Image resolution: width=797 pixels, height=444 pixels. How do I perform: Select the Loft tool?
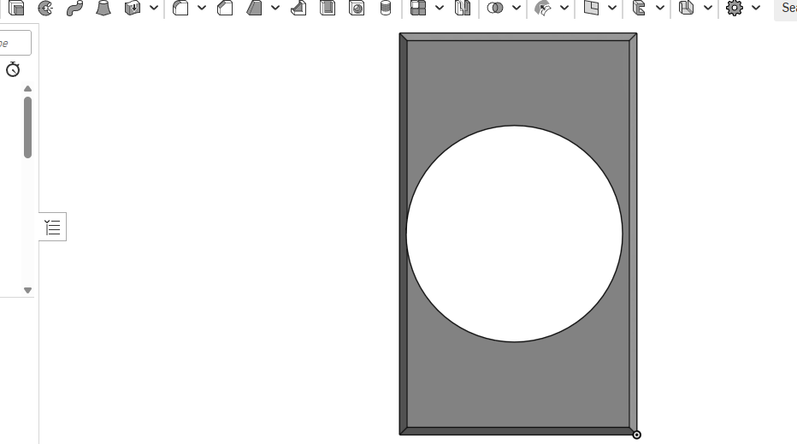pyautogui.click(x=103, y=8)
